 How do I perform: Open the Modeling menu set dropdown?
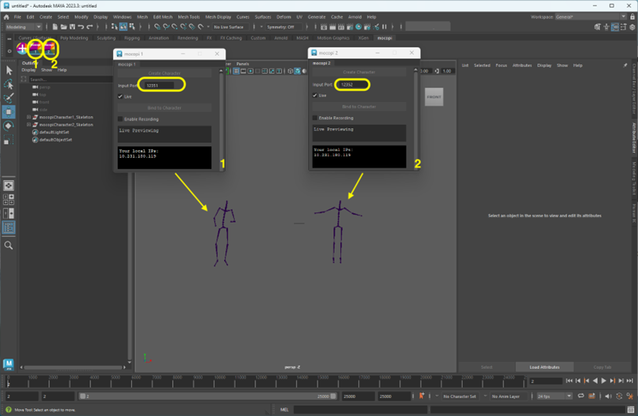click(x=24, y=27)
